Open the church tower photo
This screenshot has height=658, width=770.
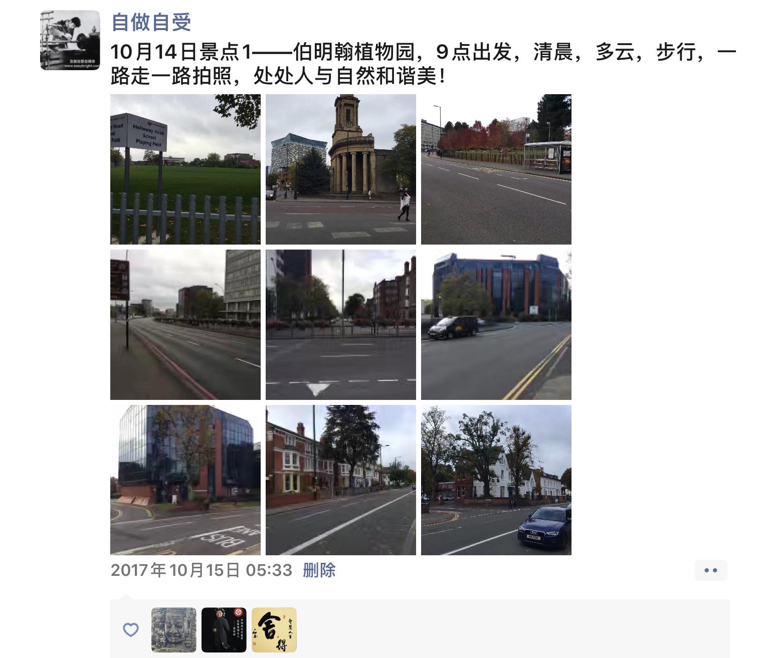point(341,169)
